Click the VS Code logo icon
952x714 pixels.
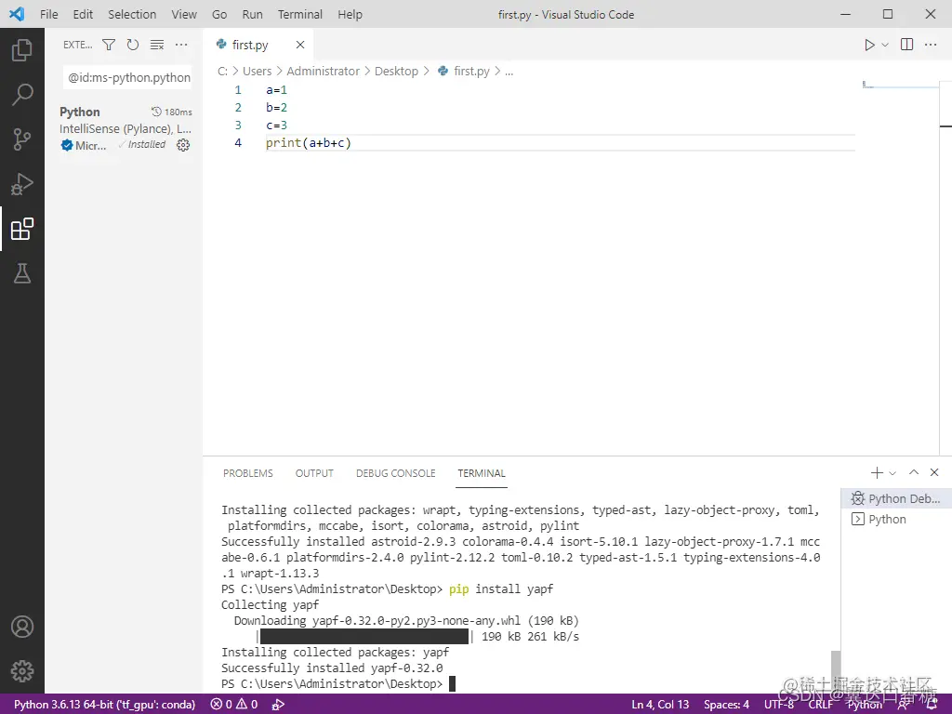(17, 14)
